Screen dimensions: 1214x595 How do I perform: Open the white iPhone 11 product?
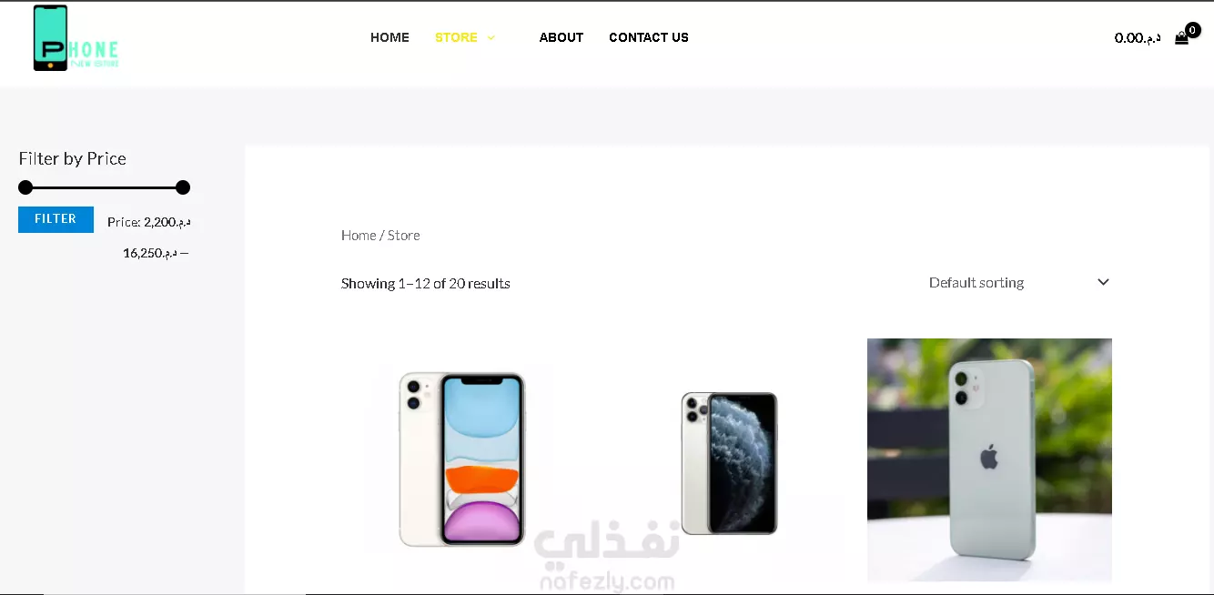click(463, 459)
